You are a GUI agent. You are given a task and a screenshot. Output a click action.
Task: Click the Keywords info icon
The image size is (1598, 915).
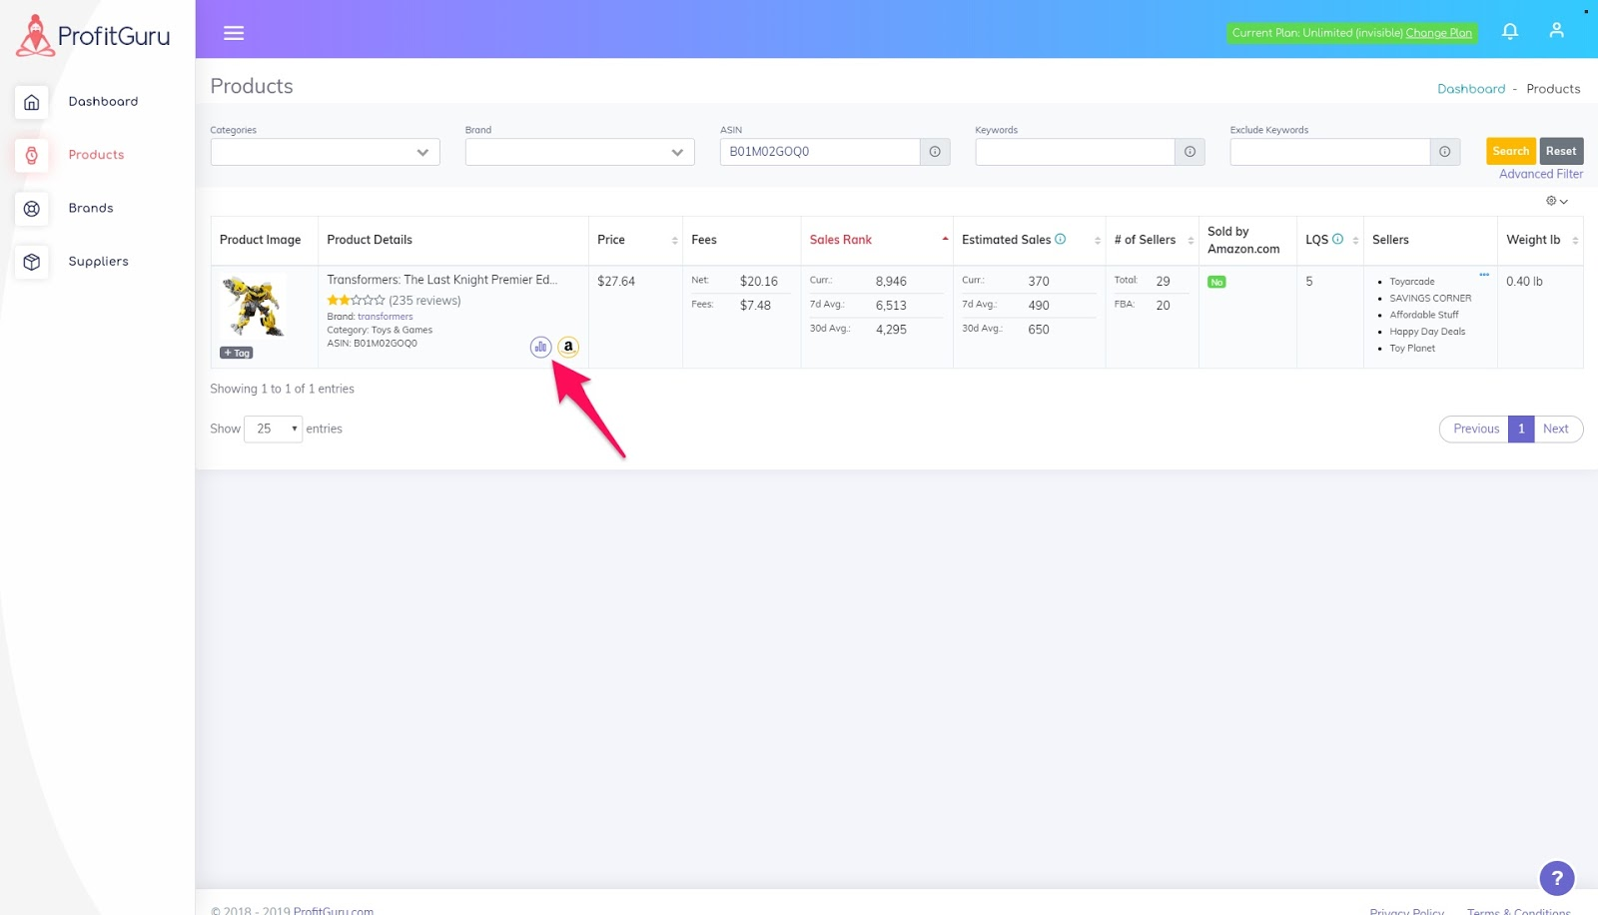click(x=1190, y=152)
